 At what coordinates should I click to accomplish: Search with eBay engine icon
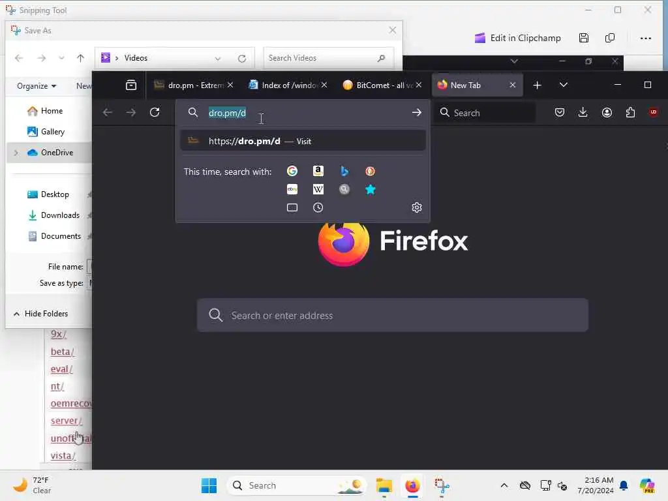point(292,189)
